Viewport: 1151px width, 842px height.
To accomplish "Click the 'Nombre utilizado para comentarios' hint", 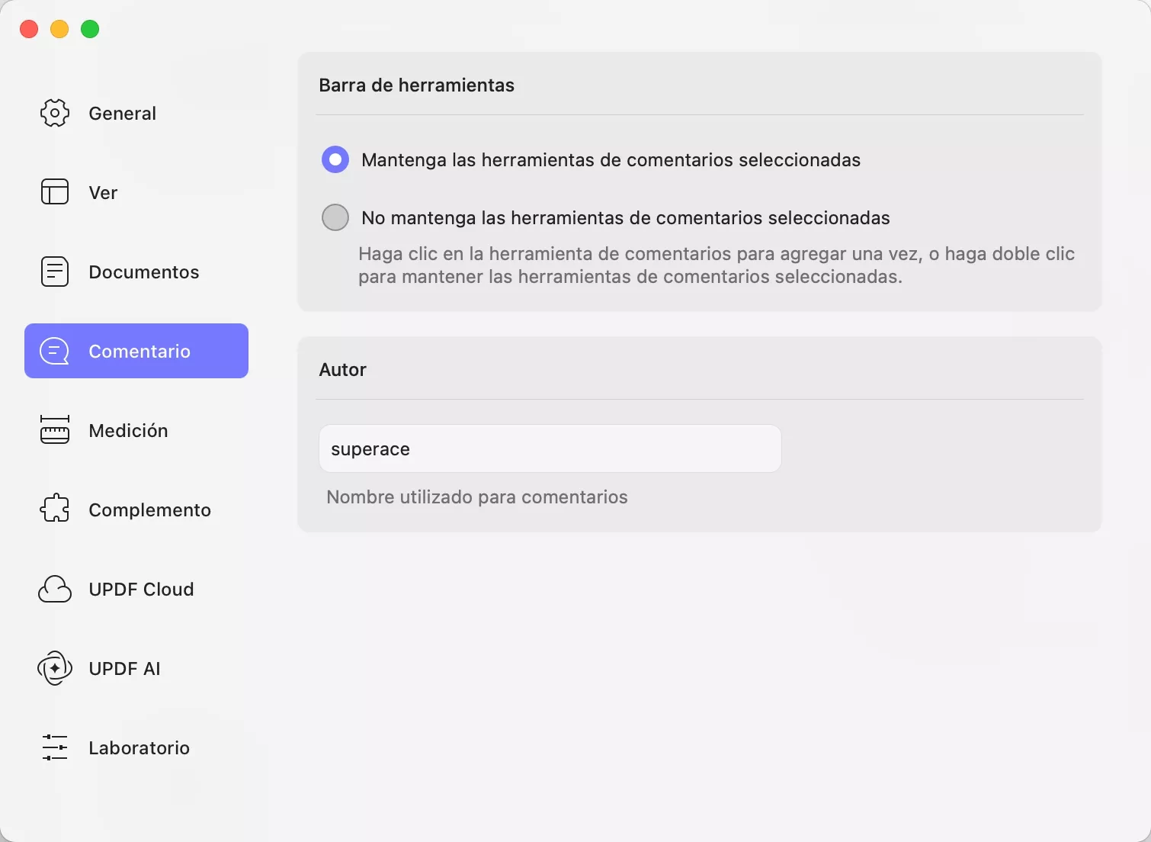I will [477, 497].
